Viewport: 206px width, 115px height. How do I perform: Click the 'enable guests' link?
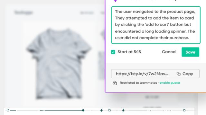170,83
